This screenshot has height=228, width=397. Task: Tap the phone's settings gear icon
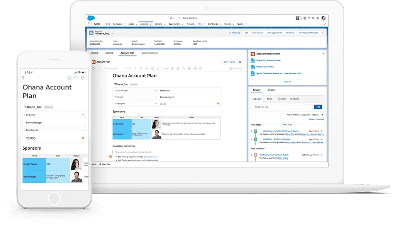click(x=83, y=78)
